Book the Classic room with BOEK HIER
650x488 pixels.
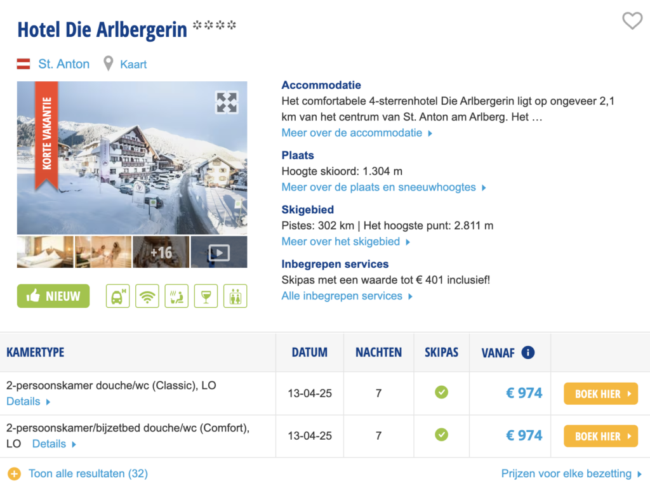[600, 393]
